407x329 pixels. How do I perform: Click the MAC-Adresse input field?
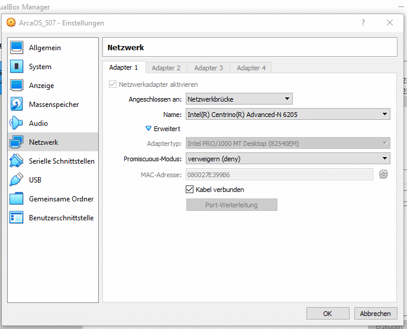pyautogui.click(x=279, y=175)
